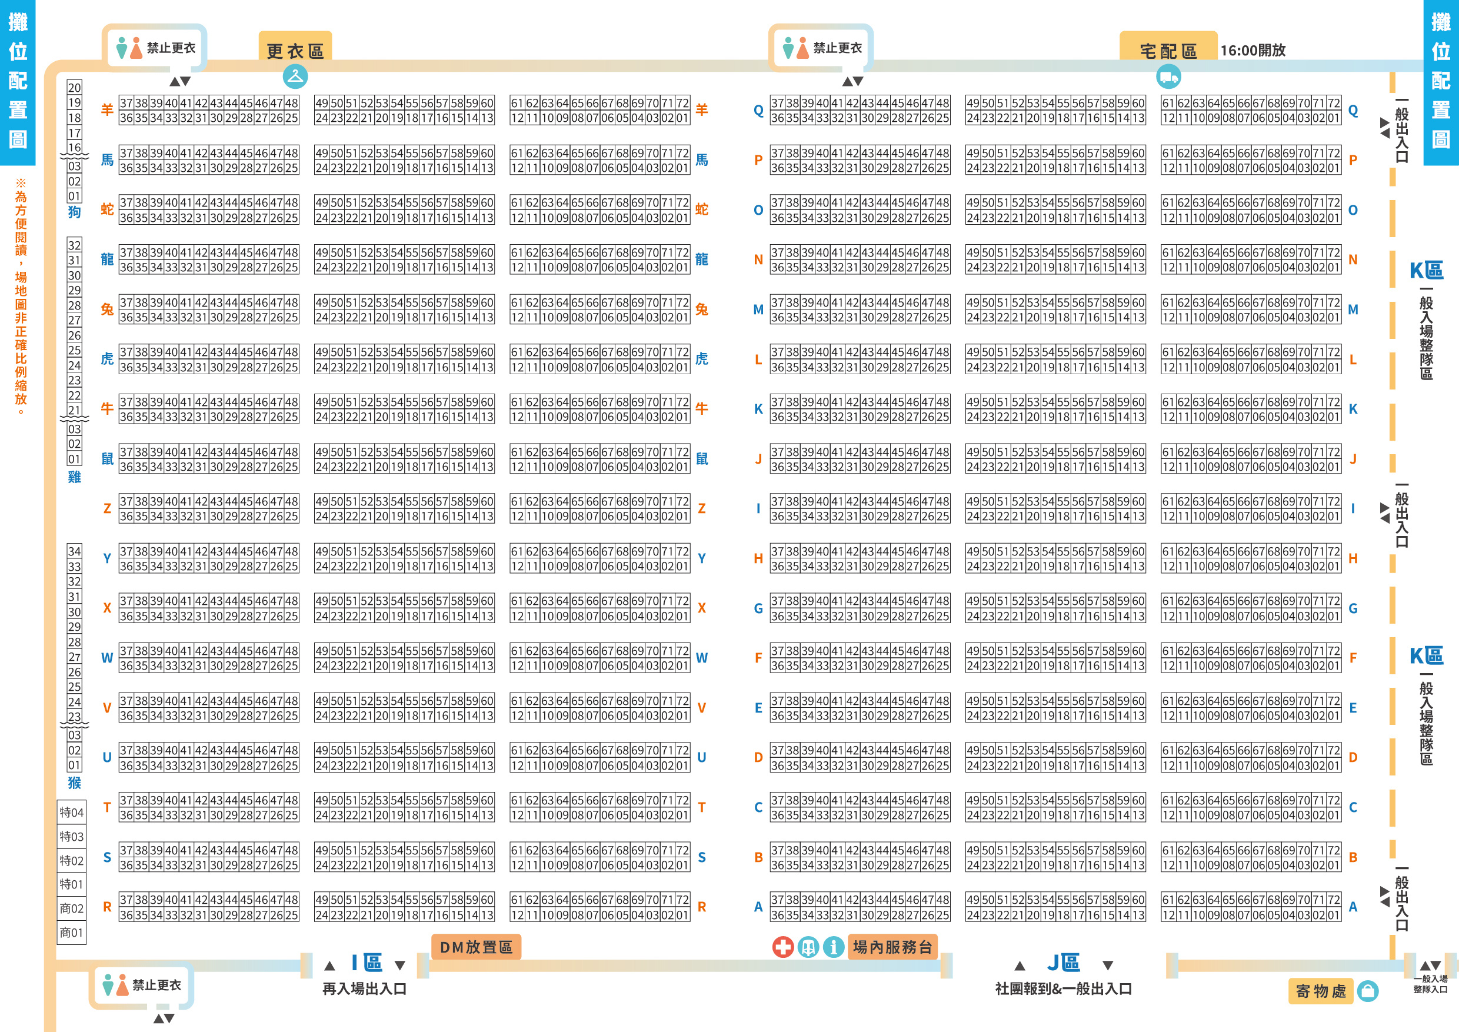
Task: Click the bottom-left 禁止更衣 no-changing icon
Action: (115, 985)
